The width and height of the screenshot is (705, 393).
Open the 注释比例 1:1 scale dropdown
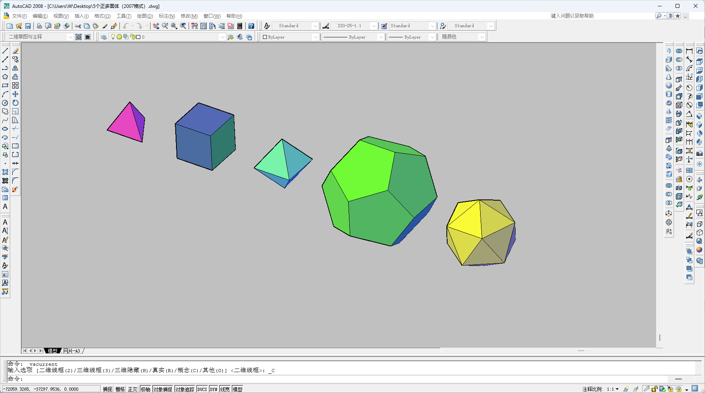pyautogui.click(x=613, y=389)
